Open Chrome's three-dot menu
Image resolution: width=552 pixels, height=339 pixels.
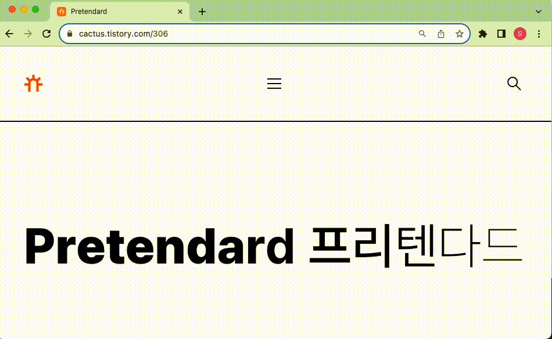(x=539, y=34)
